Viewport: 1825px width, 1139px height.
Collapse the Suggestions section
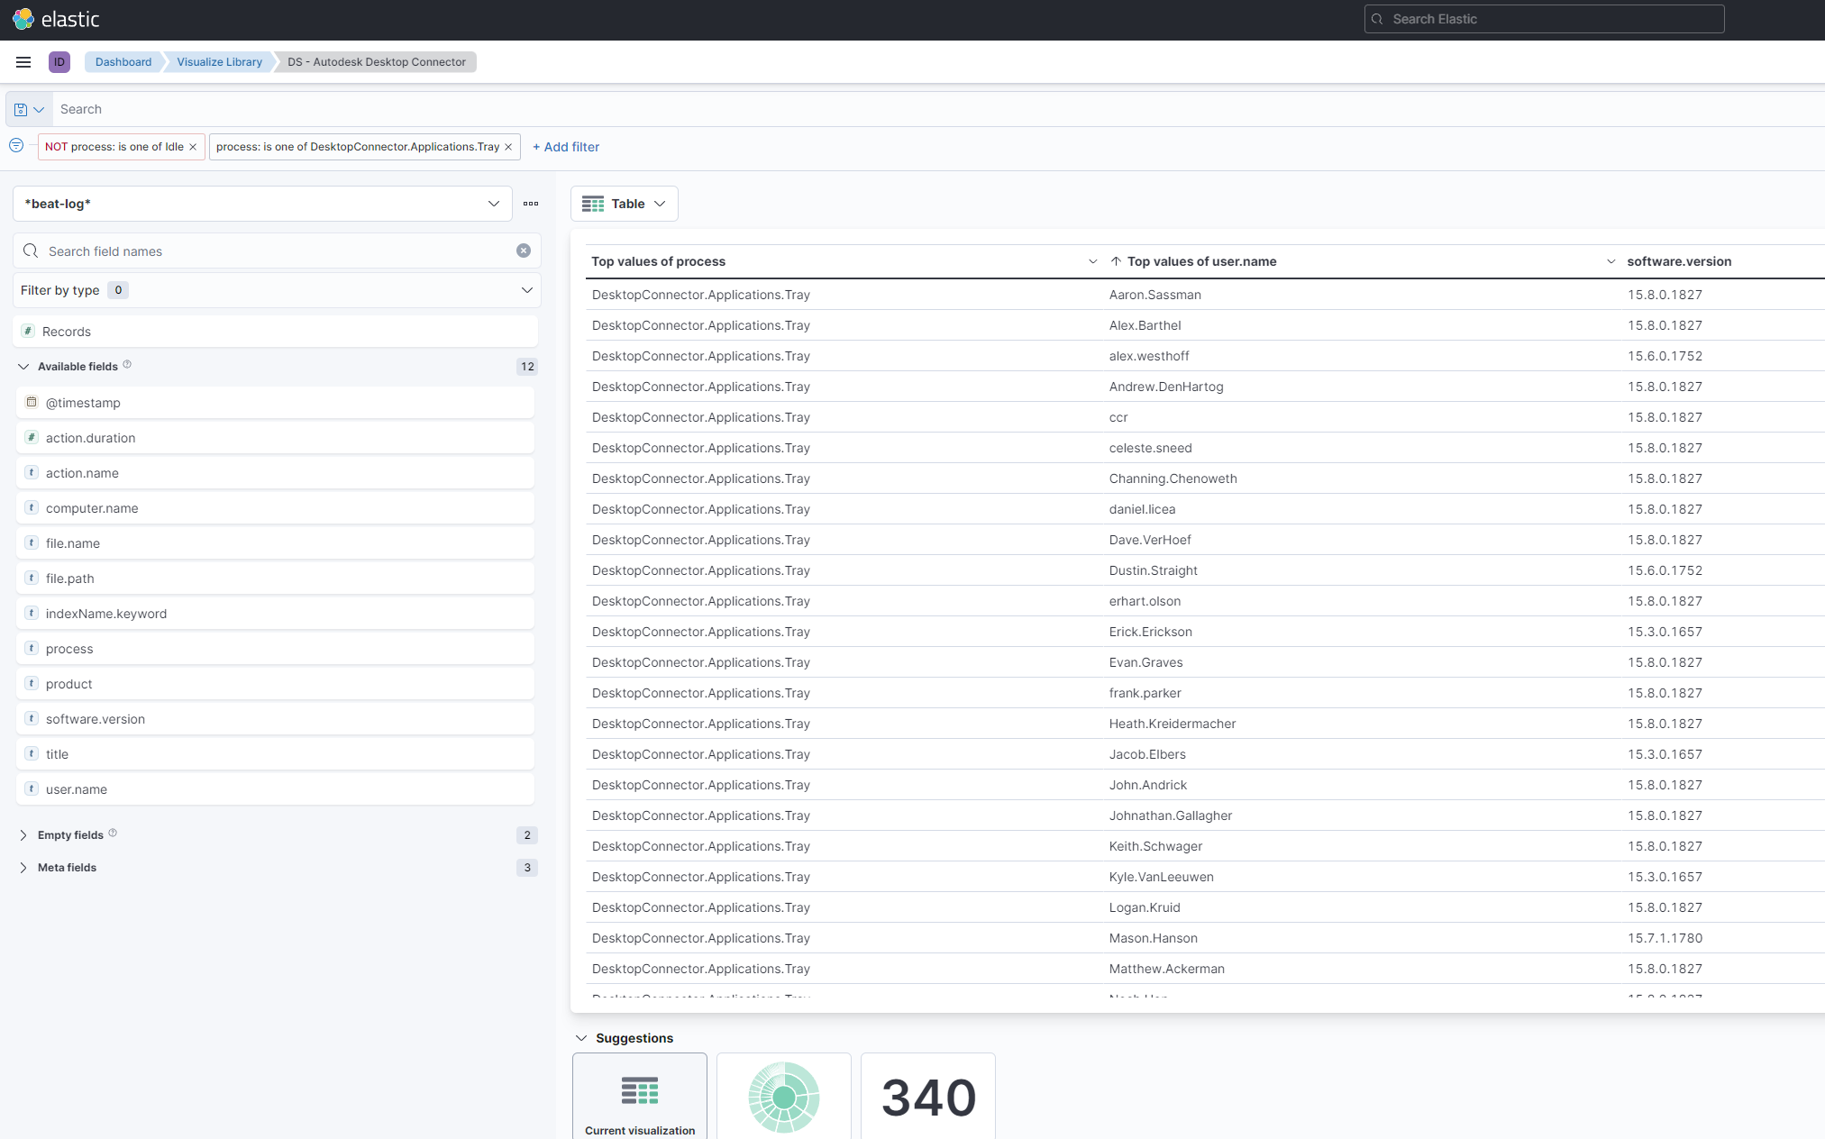click(581, 1038)
